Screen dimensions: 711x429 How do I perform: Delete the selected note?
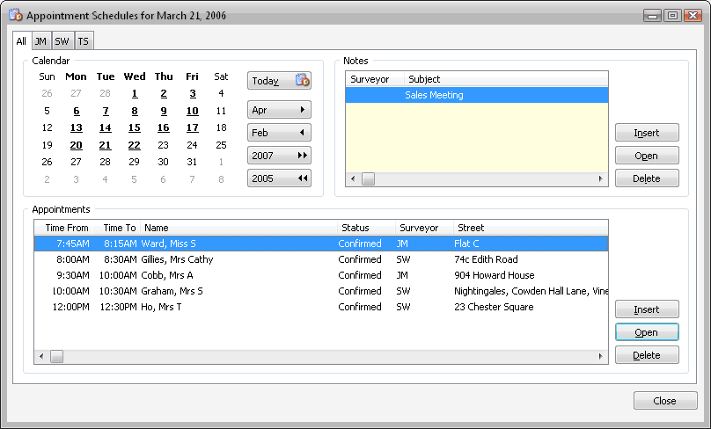click(647, 178)
